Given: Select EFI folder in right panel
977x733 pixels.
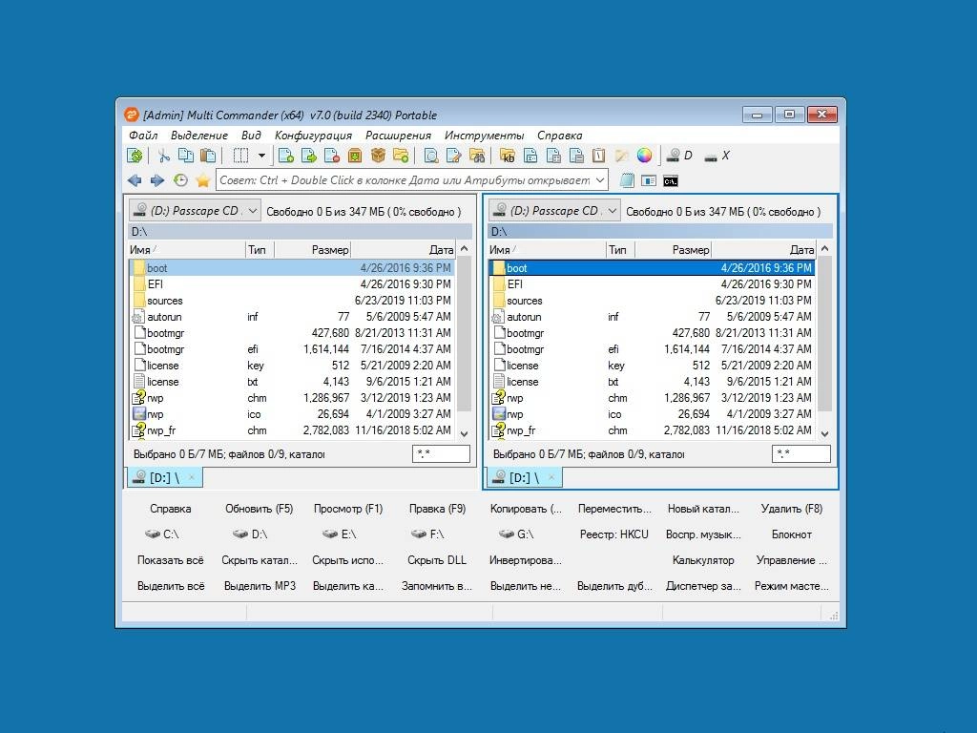Looking at the screenshot, I should 652,284.
